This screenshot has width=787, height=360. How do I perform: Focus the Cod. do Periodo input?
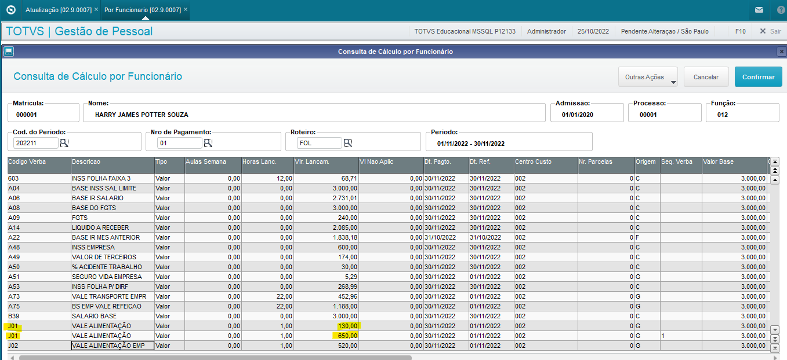pyautogui.click(x=36, y=142)
